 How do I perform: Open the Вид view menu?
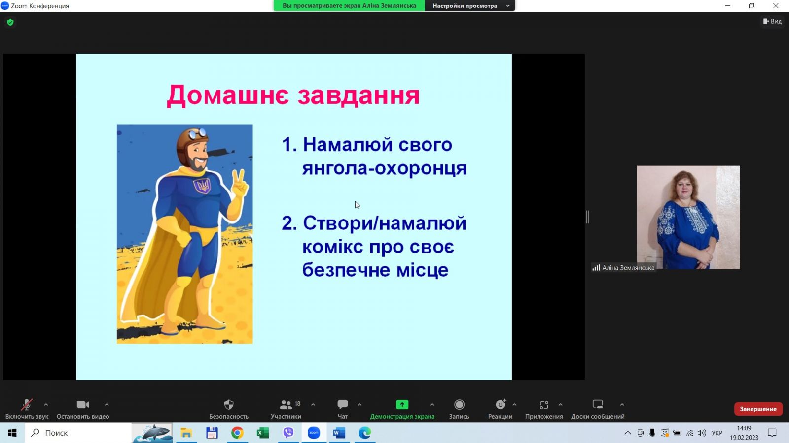772,21
